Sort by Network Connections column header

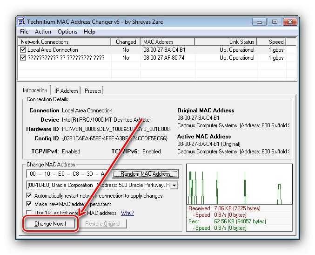click(65, 41)
